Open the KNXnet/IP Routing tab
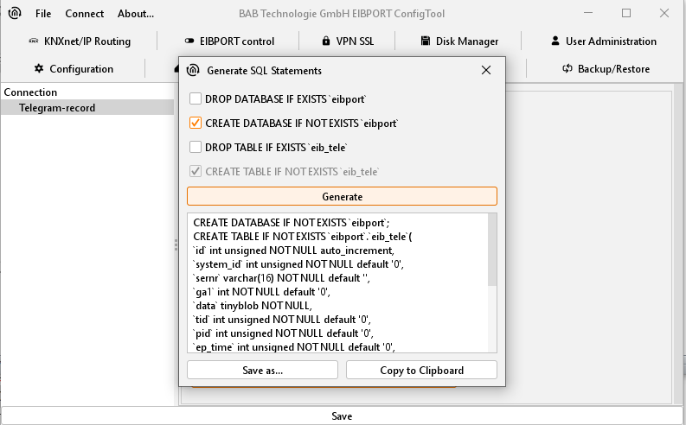Image resolution: width=686 pixels, height=425 pixels. [79, 41]
